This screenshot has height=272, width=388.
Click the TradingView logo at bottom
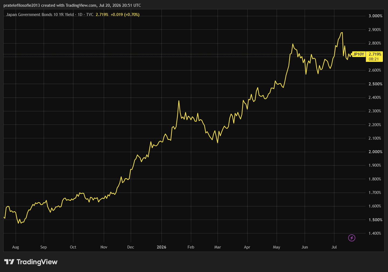pyautogui.click(x=31, y=262)
